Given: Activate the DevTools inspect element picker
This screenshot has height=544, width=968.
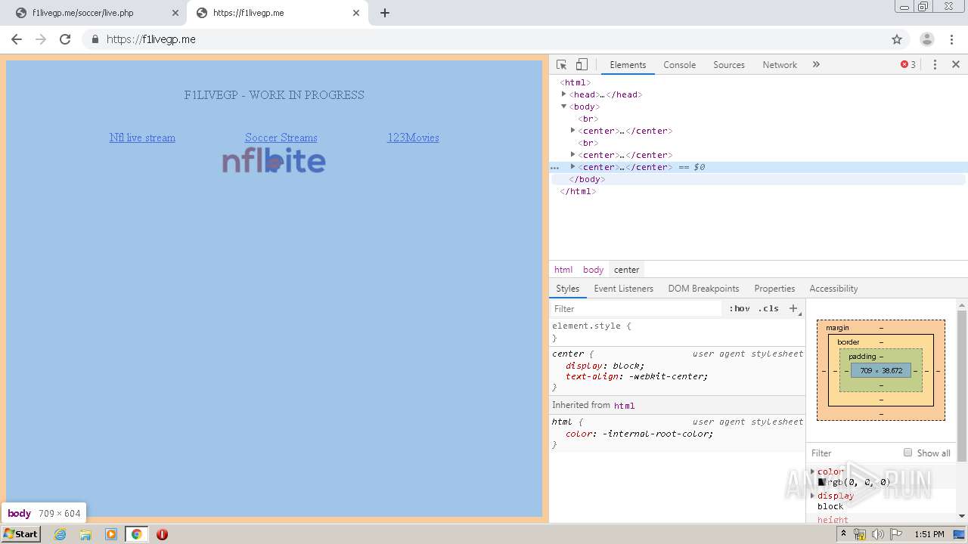Looking at the screenshot, I should tap(561, 65).
